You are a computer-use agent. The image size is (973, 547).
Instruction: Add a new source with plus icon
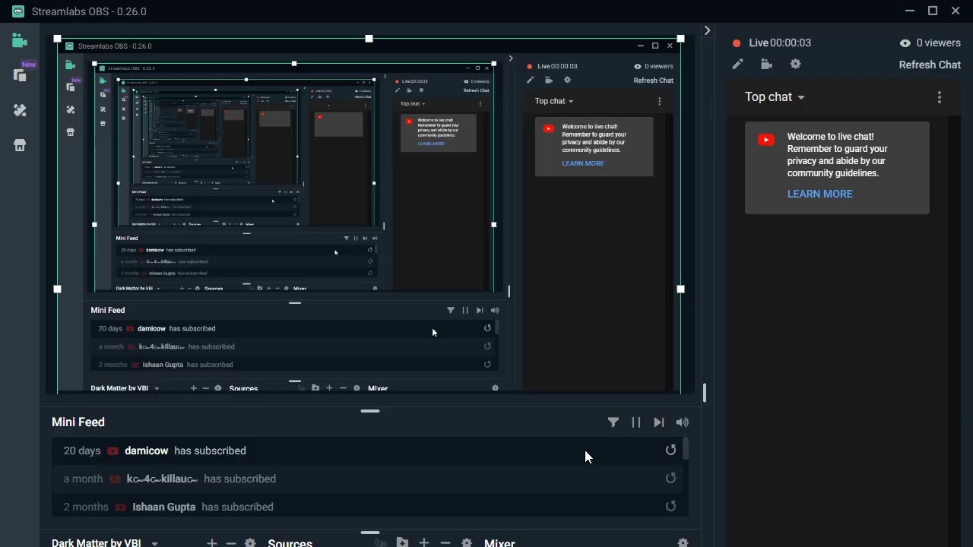point(424,542)
